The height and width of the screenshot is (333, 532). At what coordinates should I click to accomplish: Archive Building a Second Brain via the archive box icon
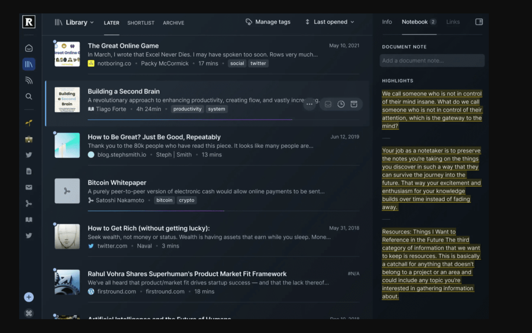(x=354, y=104)
